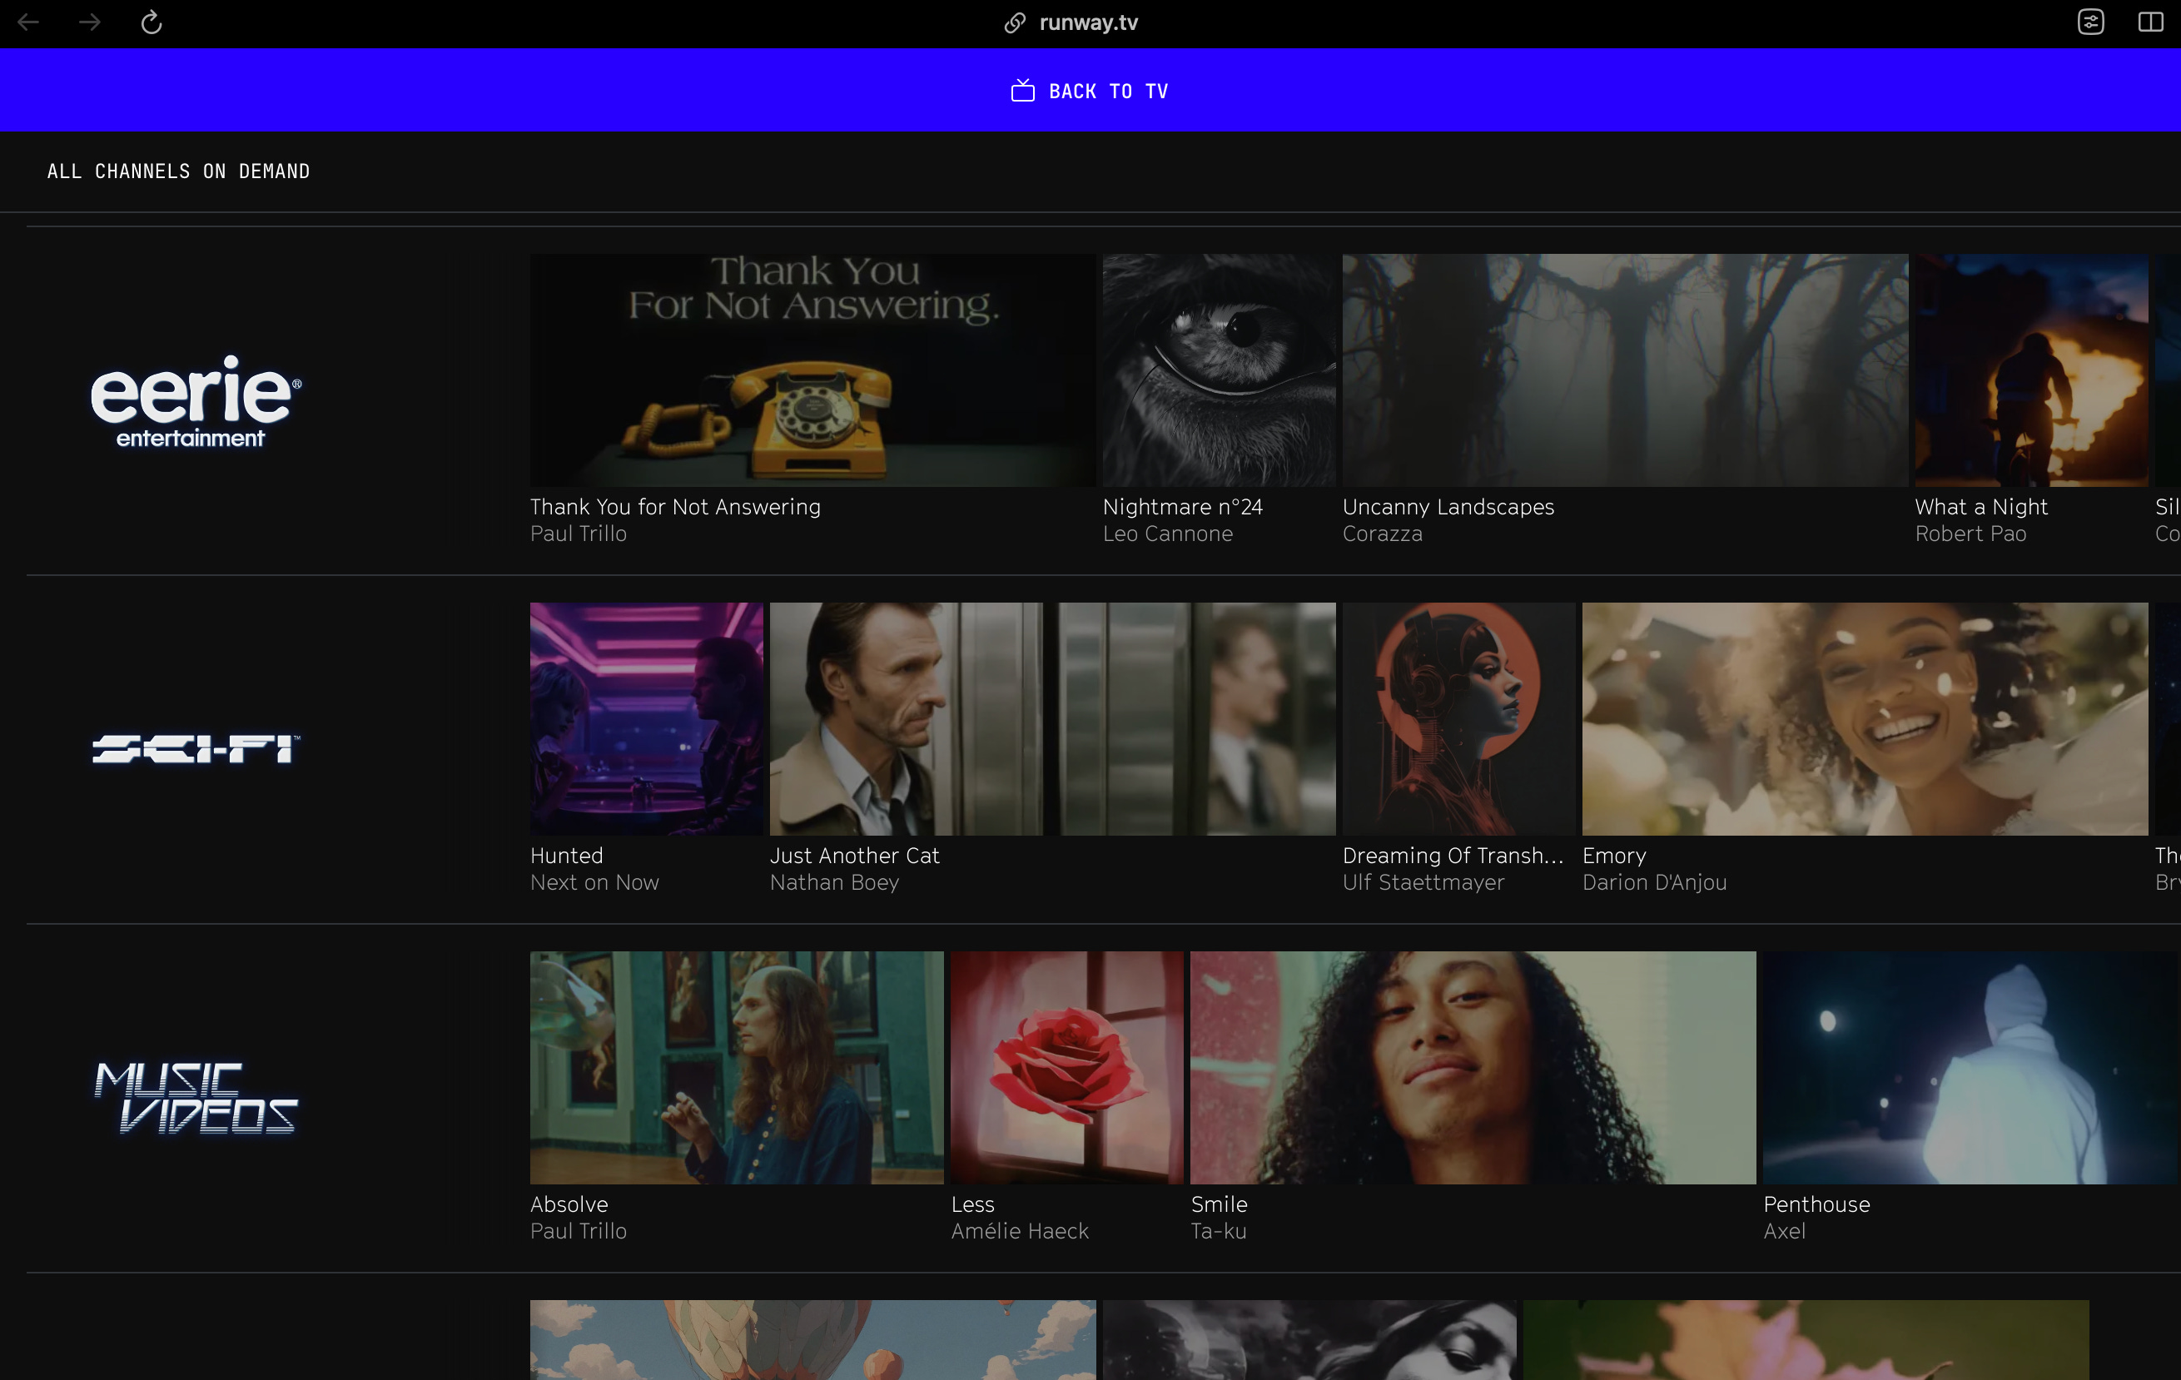Play the Nightmare n°24 eye thumbnail
Image resolution: width=2181 pixels, height=1380 pixels.
(1218, 370)
